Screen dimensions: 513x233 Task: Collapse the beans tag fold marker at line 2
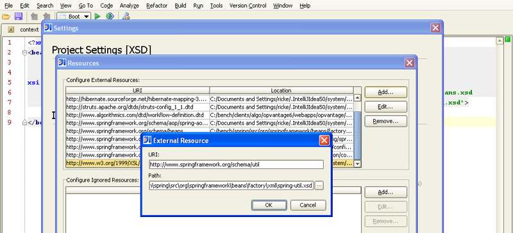tap(24, 52)
